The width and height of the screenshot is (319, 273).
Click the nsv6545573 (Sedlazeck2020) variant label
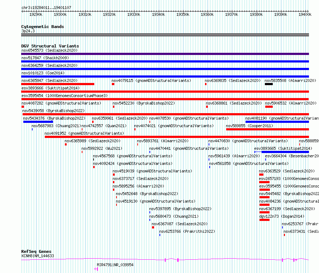point(49,50)
